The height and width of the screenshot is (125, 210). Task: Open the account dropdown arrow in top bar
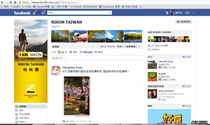[193, 13]
